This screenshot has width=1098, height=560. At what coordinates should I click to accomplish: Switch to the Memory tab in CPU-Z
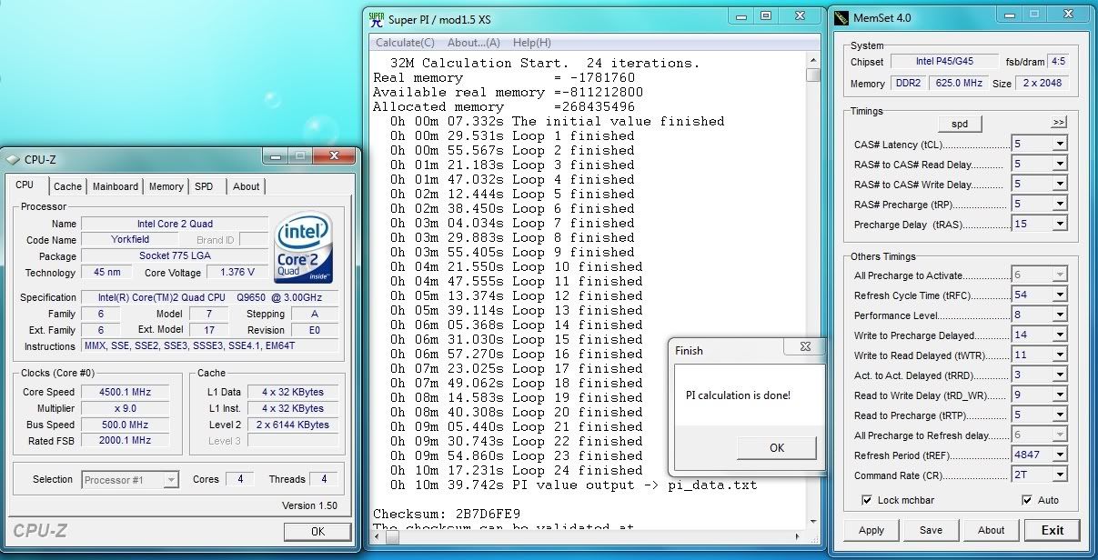(x=166, y=186)
